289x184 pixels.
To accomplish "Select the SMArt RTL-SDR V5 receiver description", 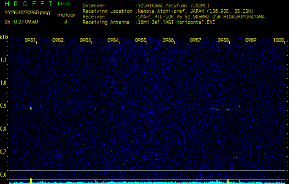I will [201, 17].
